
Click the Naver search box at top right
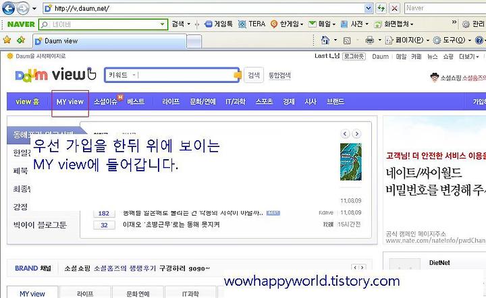[445, 8]
